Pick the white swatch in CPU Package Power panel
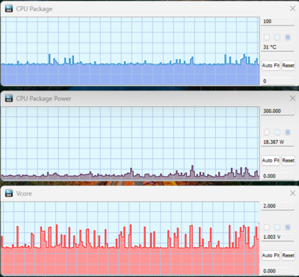This screenshot has width=299, height=277. [267, 132]
